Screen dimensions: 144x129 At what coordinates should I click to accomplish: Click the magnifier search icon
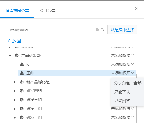pyautogui.click(x=102, y=30)
